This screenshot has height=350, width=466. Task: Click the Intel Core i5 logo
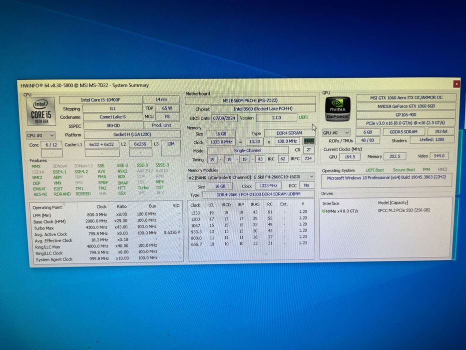[x=41, y=111]
